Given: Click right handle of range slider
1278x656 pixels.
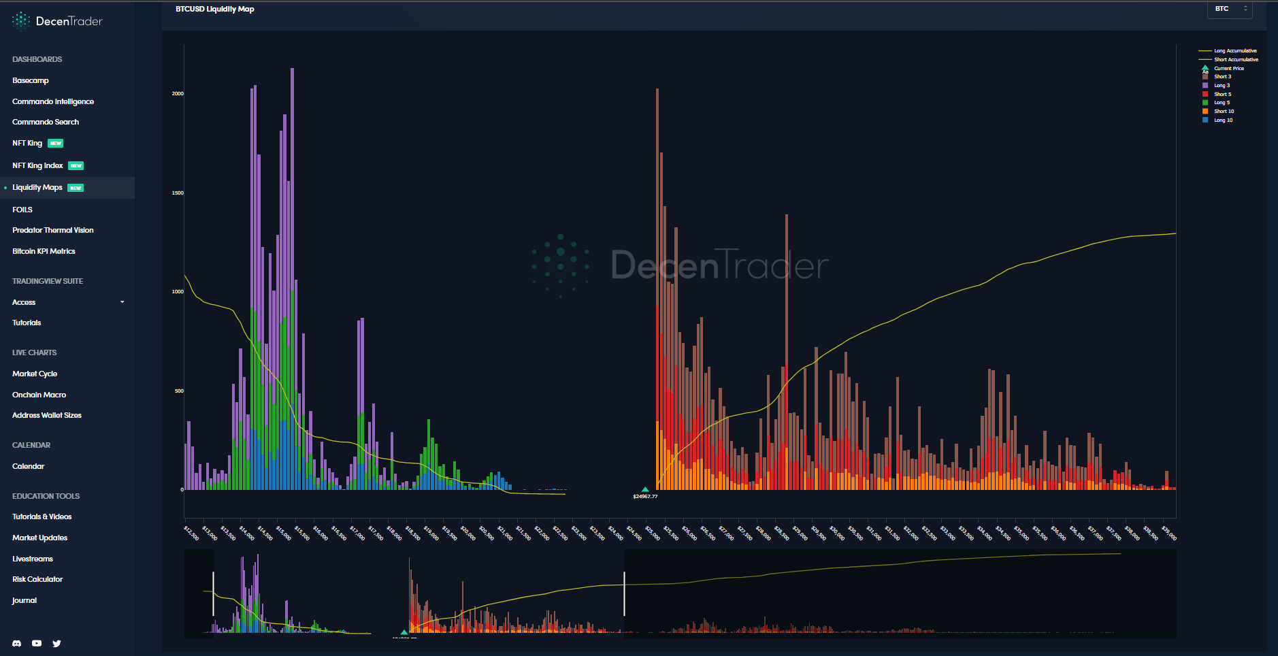Looking at the screenshot, I should coord(624,593).
